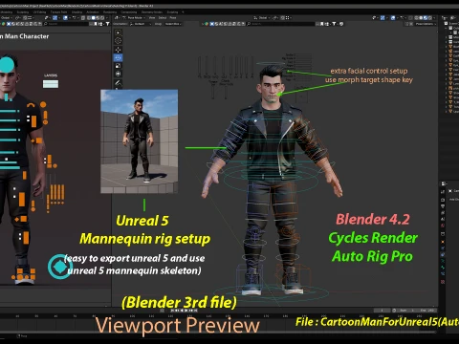The image size is (459, 344).
Task: Open the Render properties tab
Action: (443, 200)
